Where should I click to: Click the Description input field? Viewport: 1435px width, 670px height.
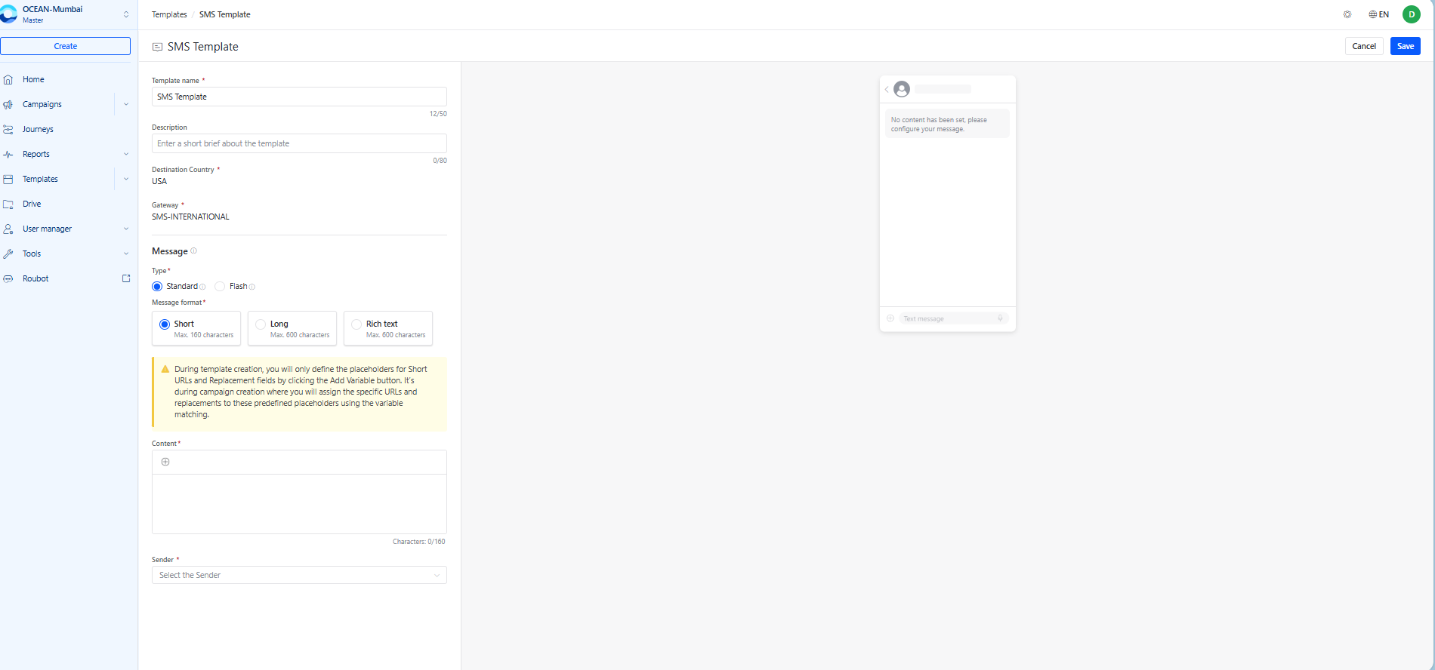pyautogui.click(x=299, y=143)
